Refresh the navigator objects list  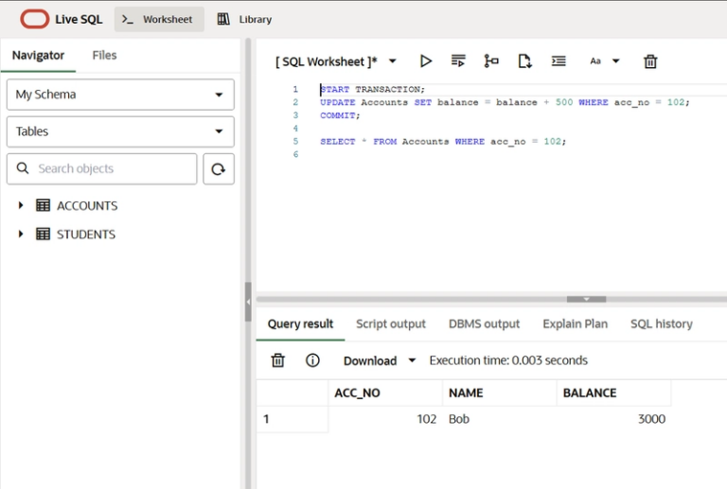click(219, 169)
